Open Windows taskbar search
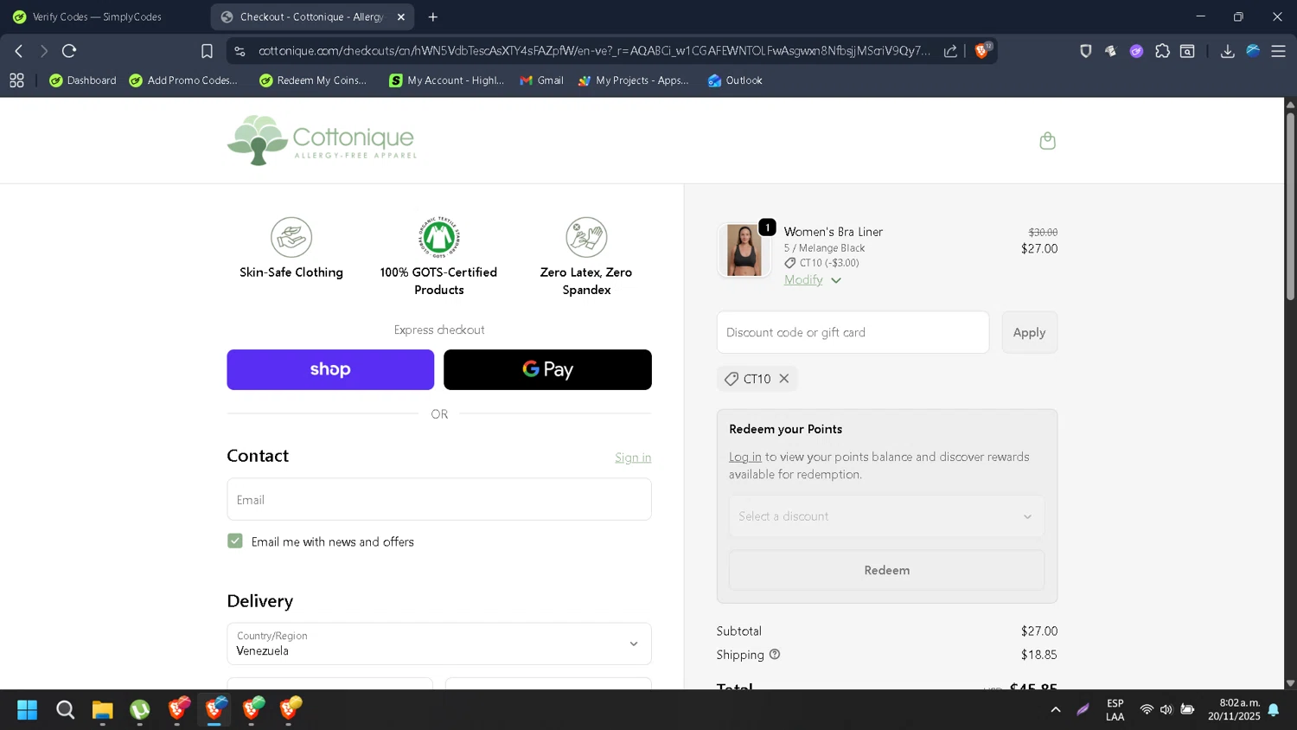The height and width of the screenshot is (730, 1297). pos(66,710)
